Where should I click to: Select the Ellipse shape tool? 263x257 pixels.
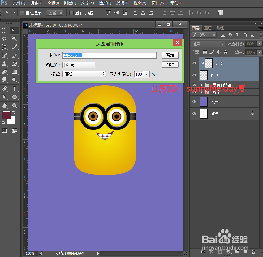point(15,97)
